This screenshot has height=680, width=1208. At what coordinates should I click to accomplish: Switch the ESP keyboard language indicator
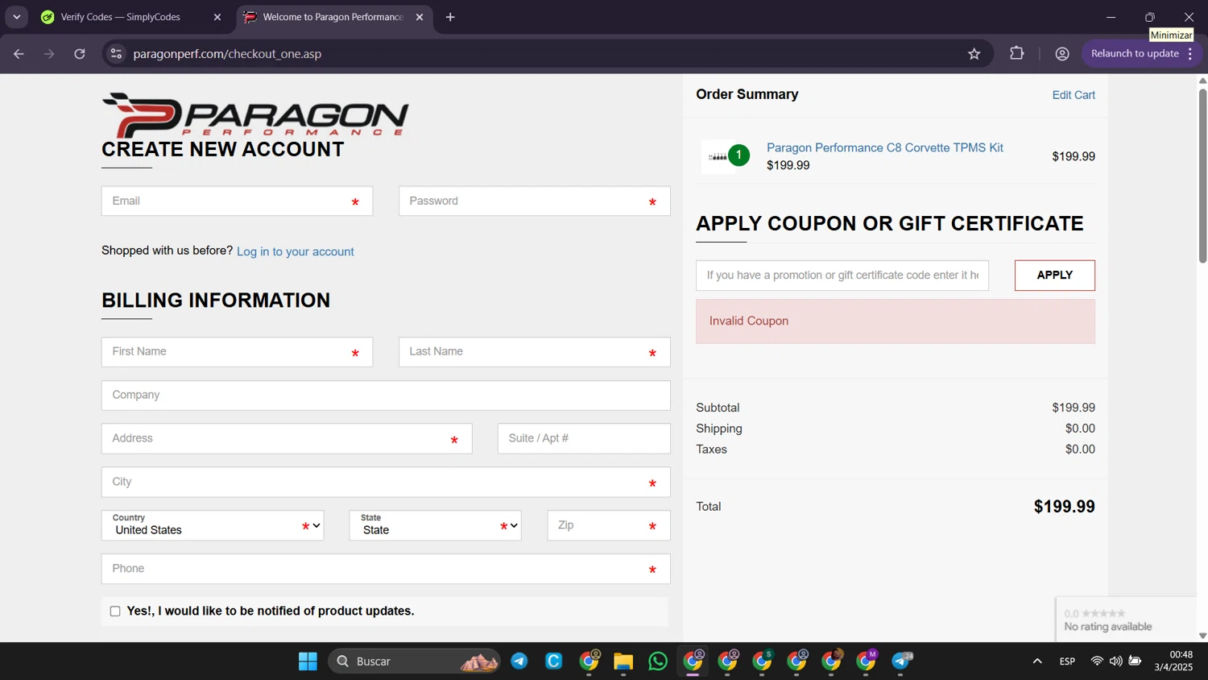coord(1067,661)
